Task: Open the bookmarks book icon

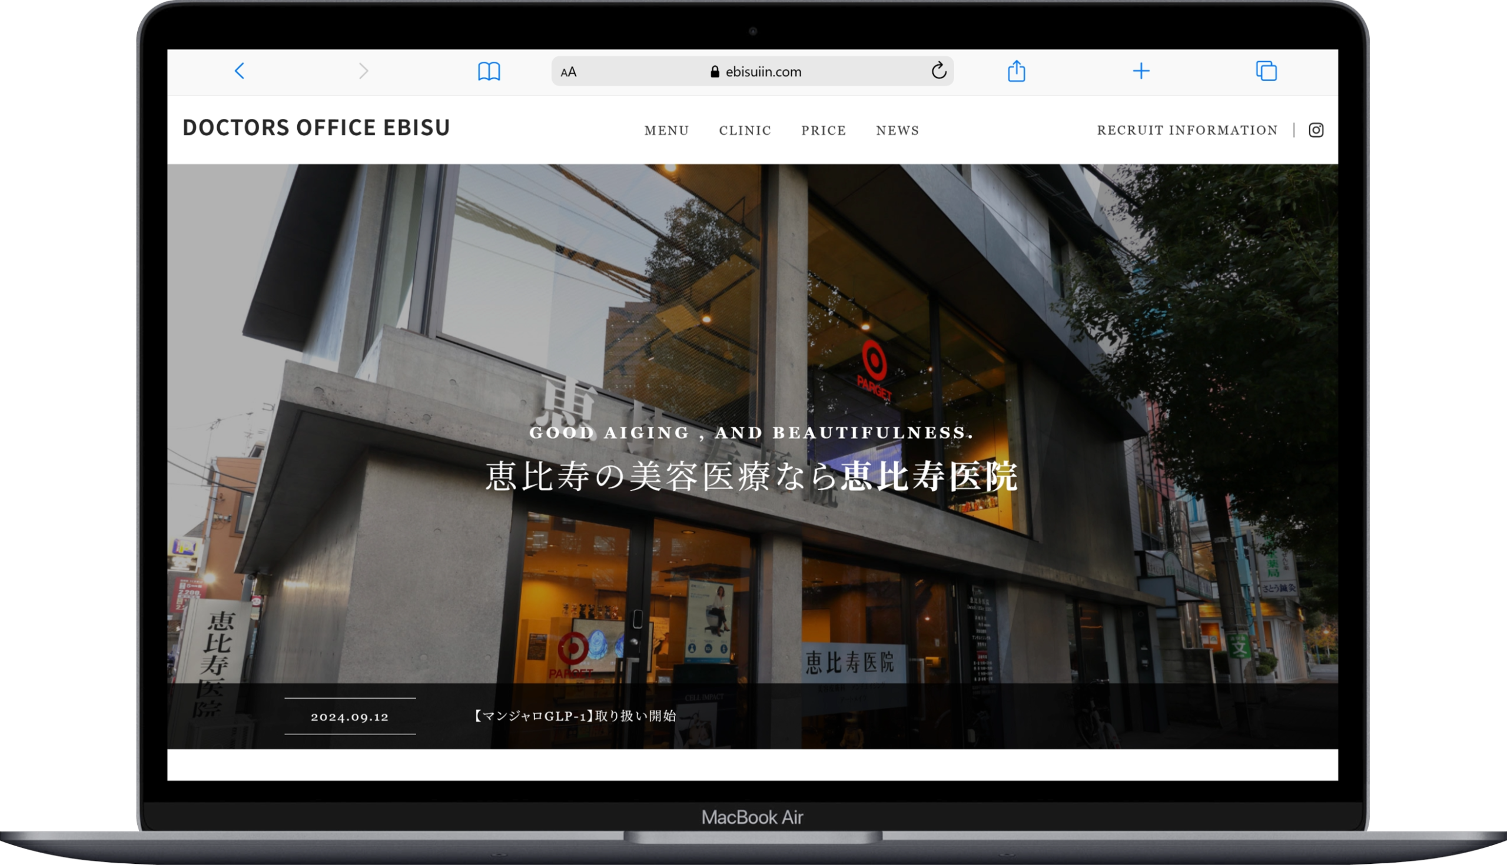Action: tap(489, 71)
